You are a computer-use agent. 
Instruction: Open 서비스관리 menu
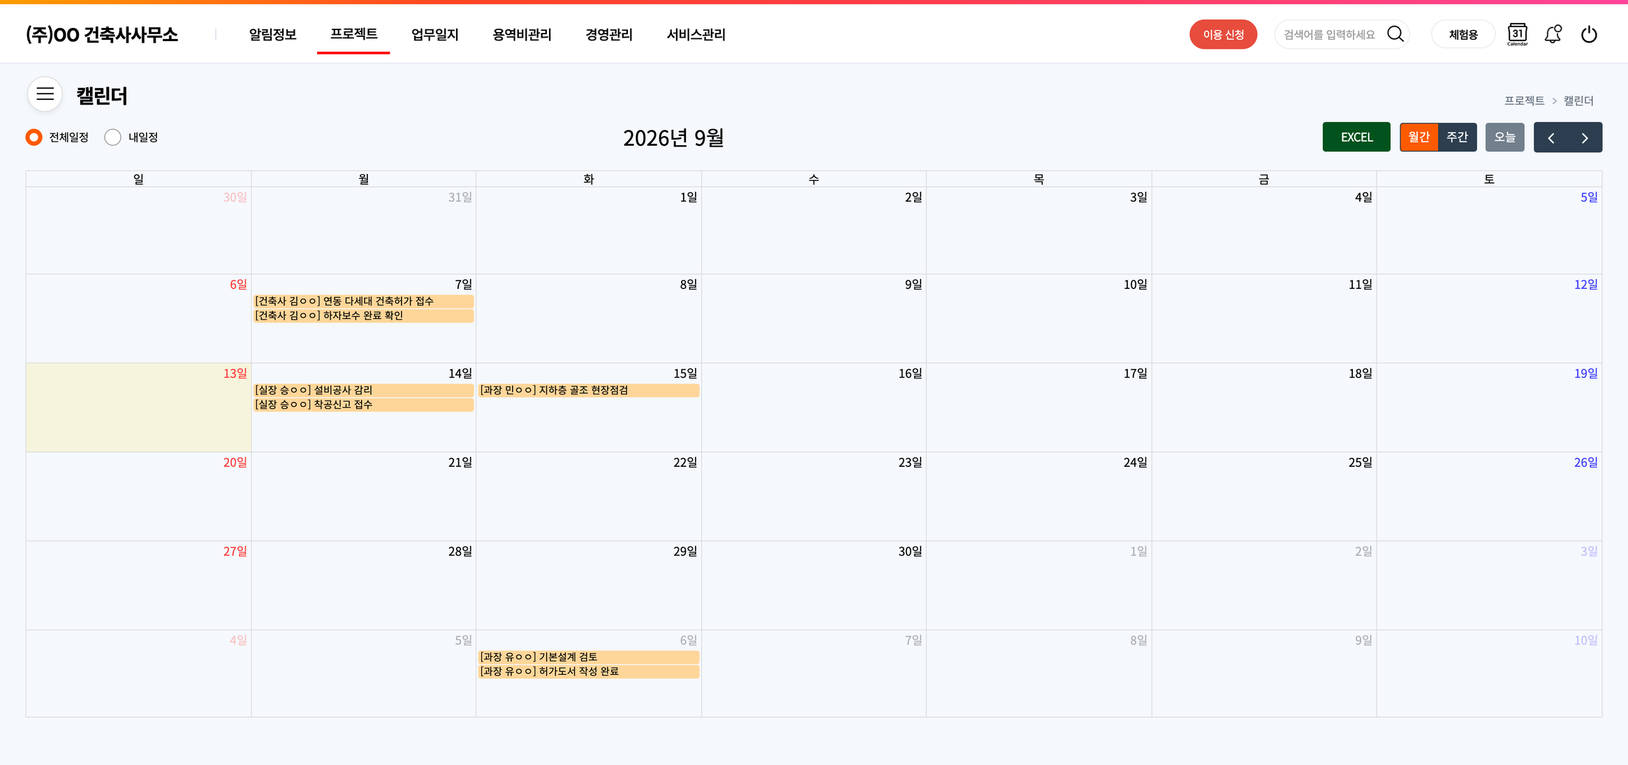pyautogui.click(x=696, y=34)
